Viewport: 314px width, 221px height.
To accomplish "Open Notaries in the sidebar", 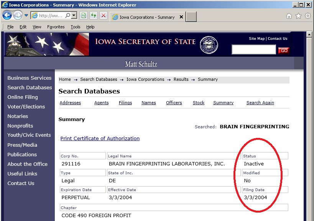I will coord(18,116).
